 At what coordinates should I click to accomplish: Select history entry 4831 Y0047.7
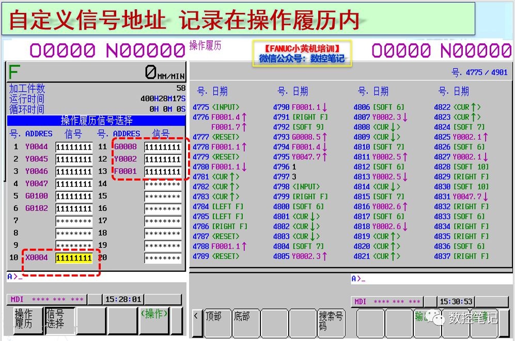(x=461, y=197)
